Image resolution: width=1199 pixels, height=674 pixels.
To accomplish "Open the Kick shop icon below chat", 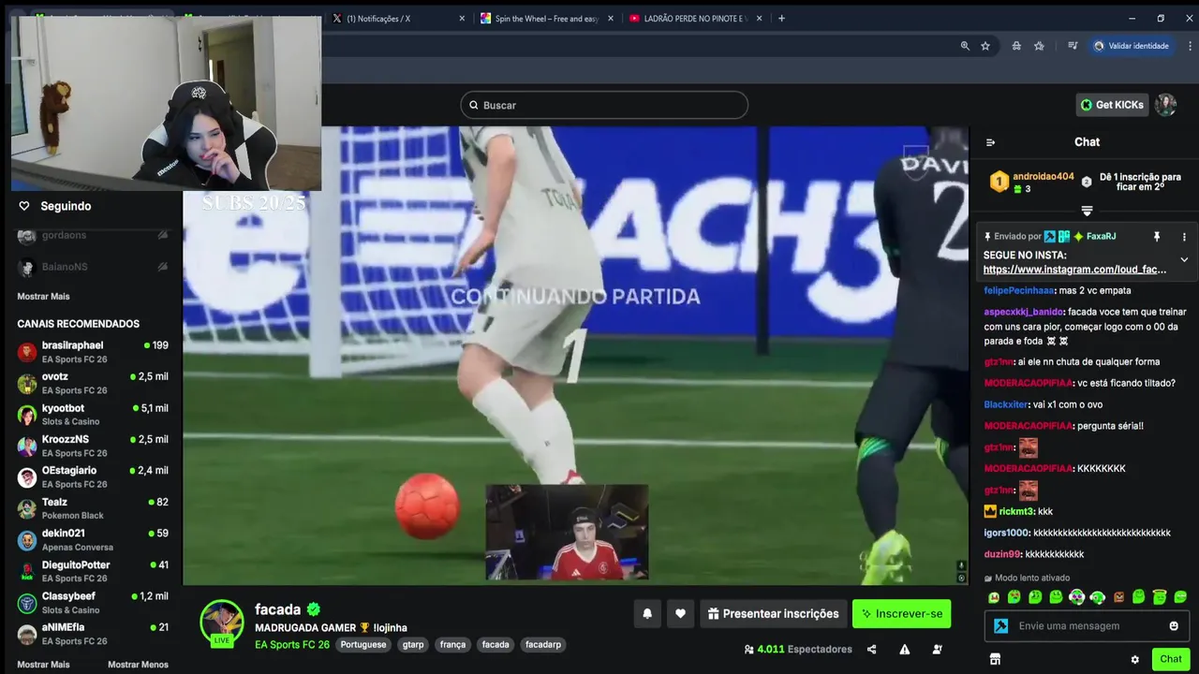I will [995, 659].
